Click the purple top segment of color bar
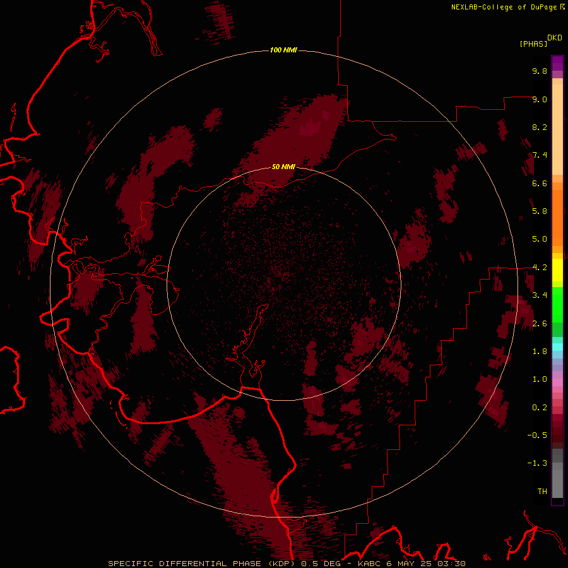Viewport: 568px width, 568px height. pos(557,63)
